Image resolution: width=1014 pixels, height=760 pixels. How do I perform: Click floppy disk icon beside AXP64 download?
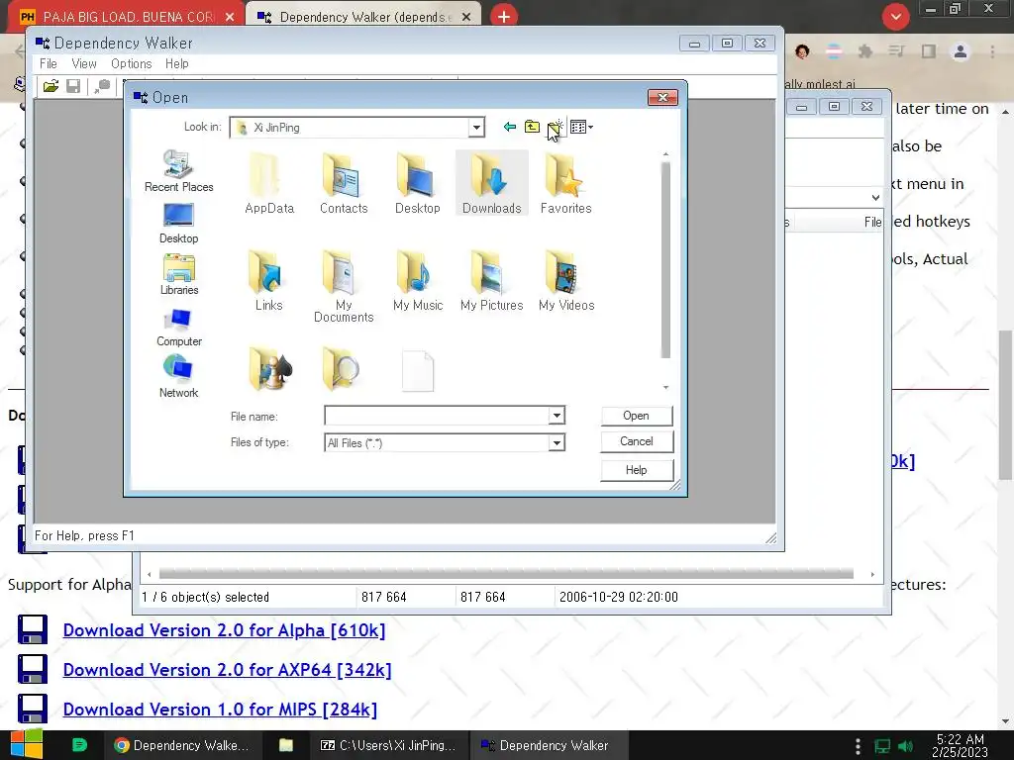[x=33, y=669]
